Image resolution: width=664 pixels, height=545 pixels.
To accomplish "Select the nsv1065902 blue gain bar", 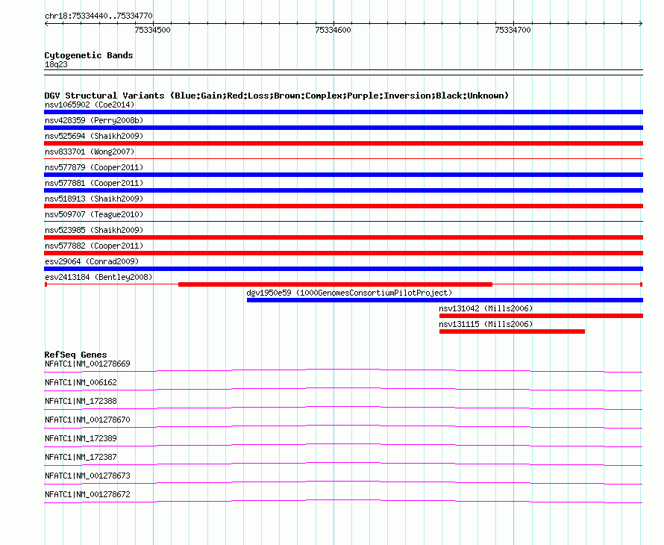I will click(343, 112).
